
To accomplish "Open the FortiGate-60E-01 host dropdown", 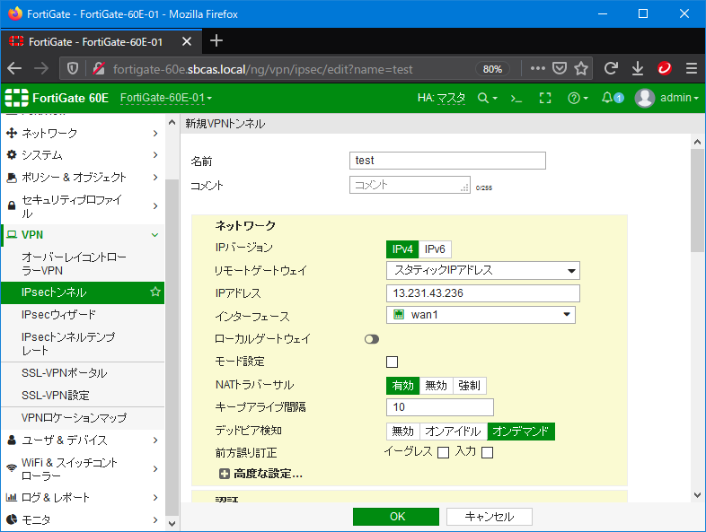I will [165, 98].
